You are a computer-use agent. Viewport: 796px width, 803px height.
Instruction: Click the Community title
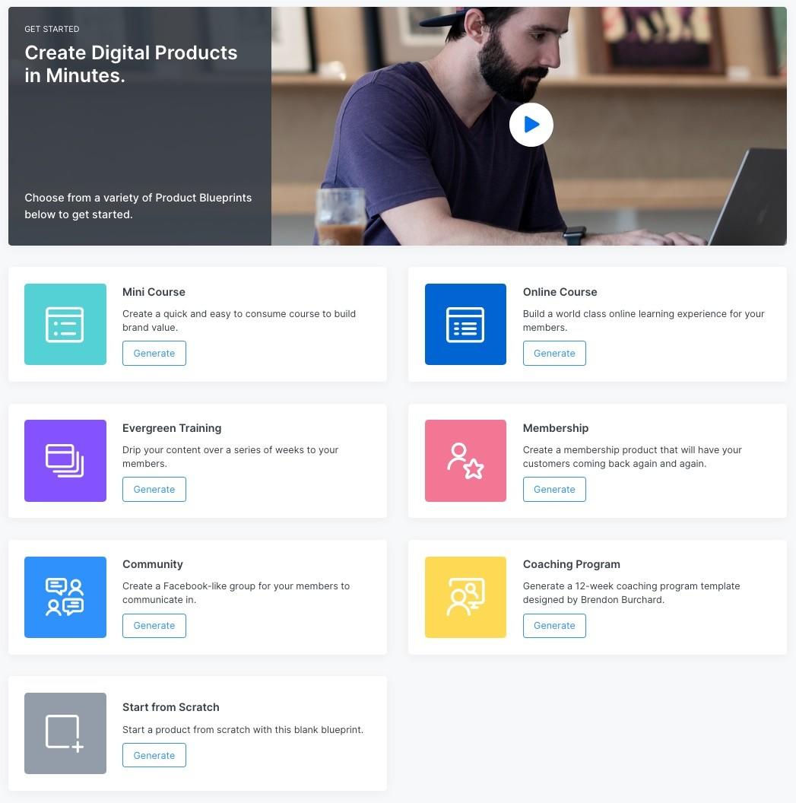coord(153,564)
